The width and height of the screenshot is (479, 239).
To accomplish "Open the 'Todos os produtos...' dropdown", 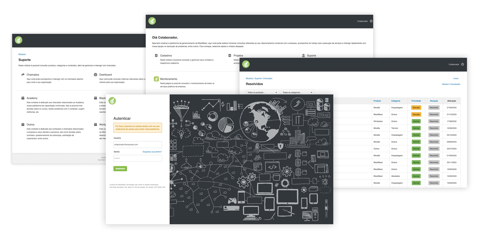I will (x=262, y=92).
